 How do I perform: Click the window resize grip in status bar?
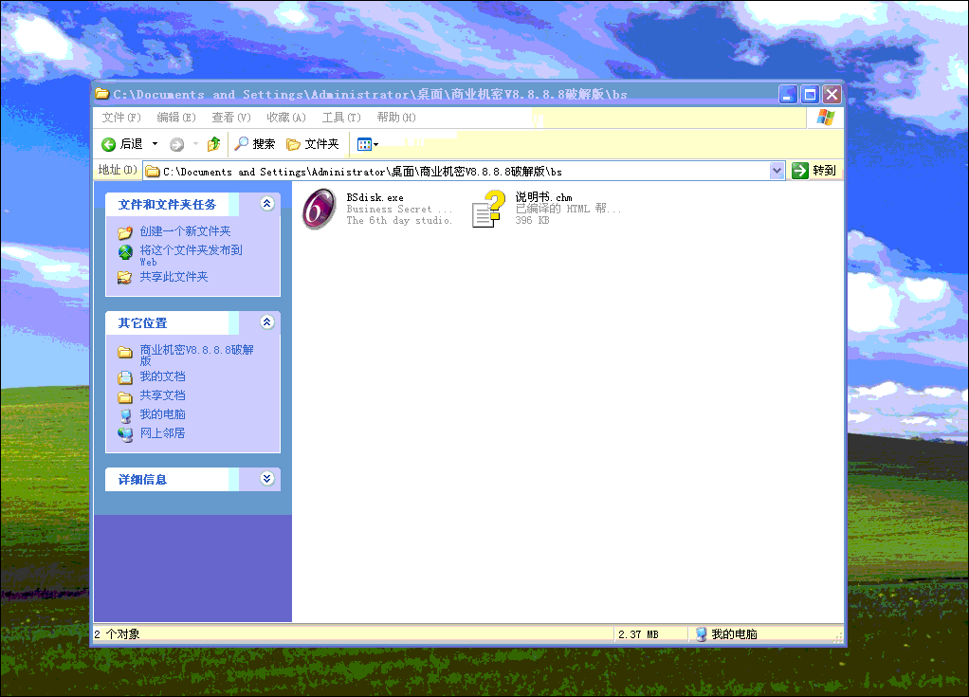[838, 636]
